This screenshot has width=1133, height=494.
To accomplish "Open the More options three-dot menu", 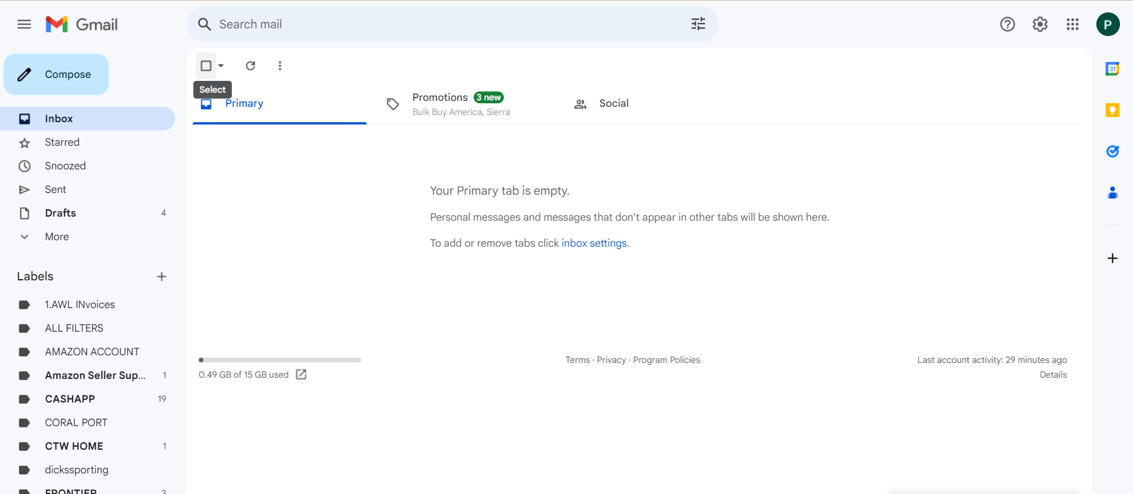I will click(280, 66).
